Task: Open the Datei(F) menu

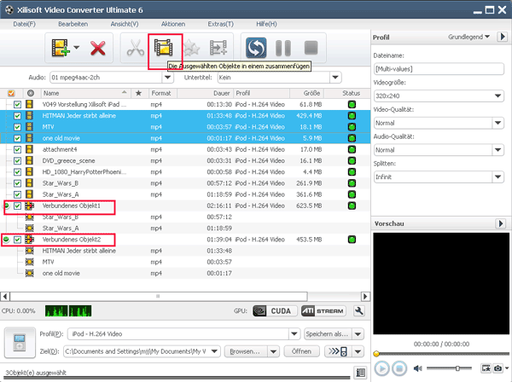Action: click(24, 24)
